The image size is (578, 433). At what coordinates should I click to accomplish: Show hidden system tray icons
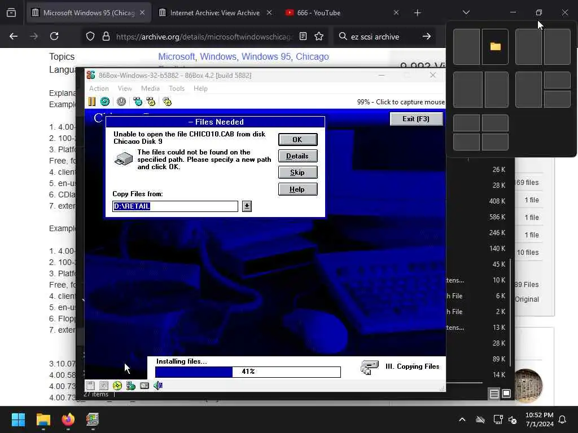462,419
